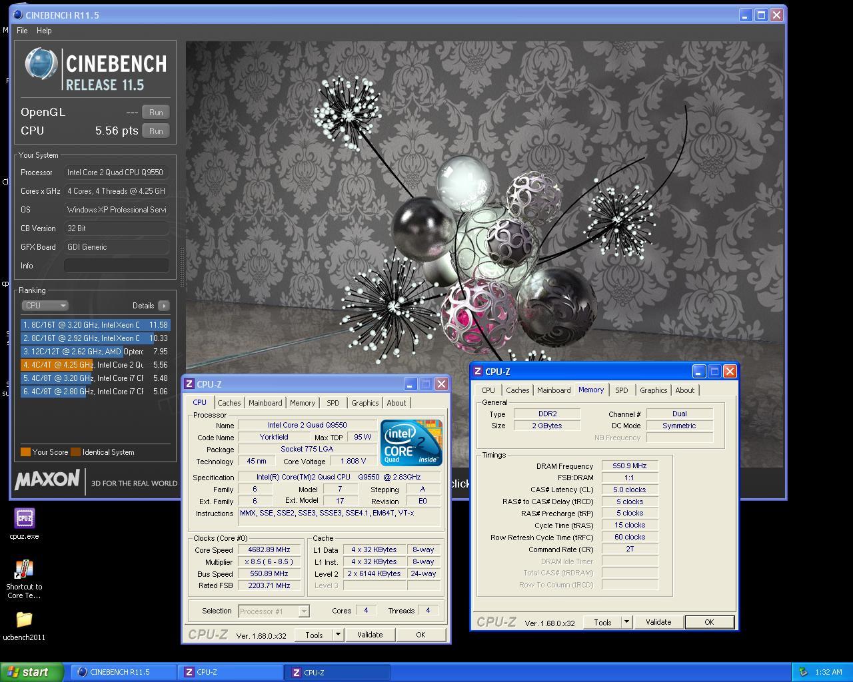Click the Cinebench sphere logo
Viewport: 853px width, 682px height.
[41, 65]
